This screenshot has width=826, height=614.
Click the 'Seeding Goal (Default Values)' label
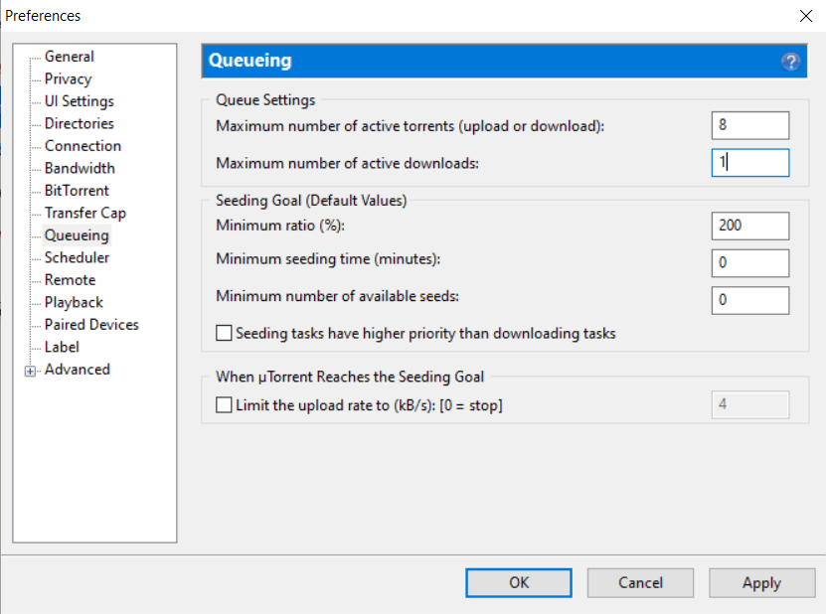[311, 201]
